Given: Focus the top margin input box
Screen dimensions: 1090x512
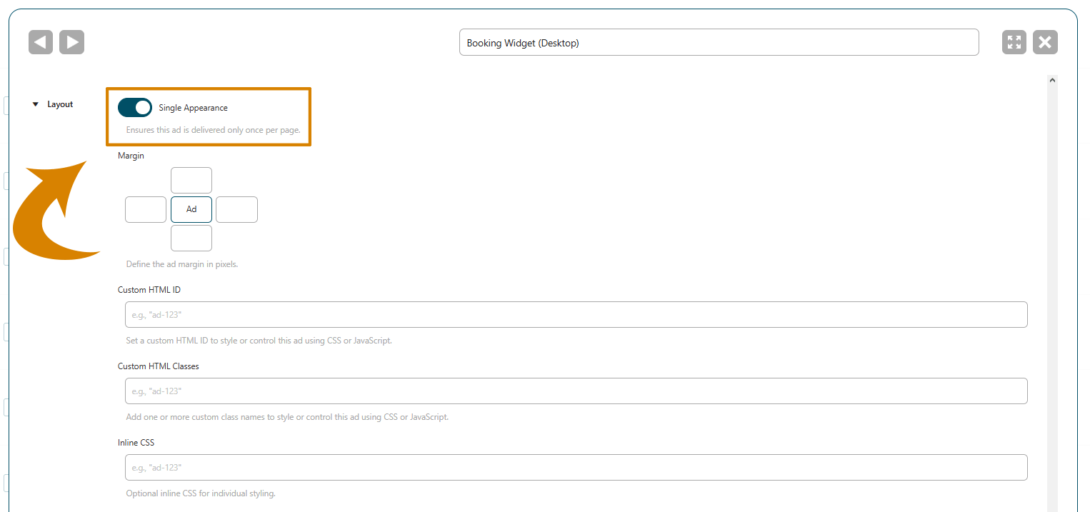Looking at the screenshot, I should click(191, 181).
